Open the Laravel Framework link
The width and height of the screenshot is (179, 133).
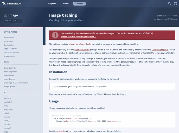(x=160, y=50)
